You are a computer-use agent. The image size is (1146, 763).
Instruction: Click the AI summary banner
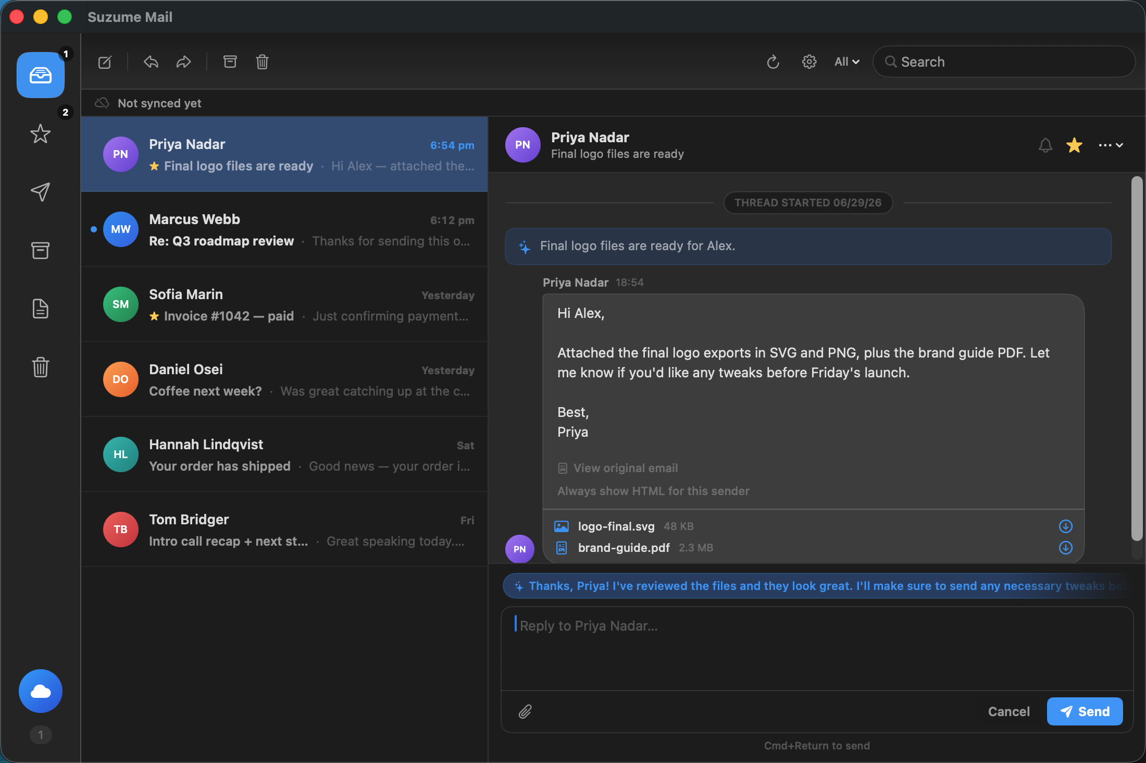tap(808, 246)
